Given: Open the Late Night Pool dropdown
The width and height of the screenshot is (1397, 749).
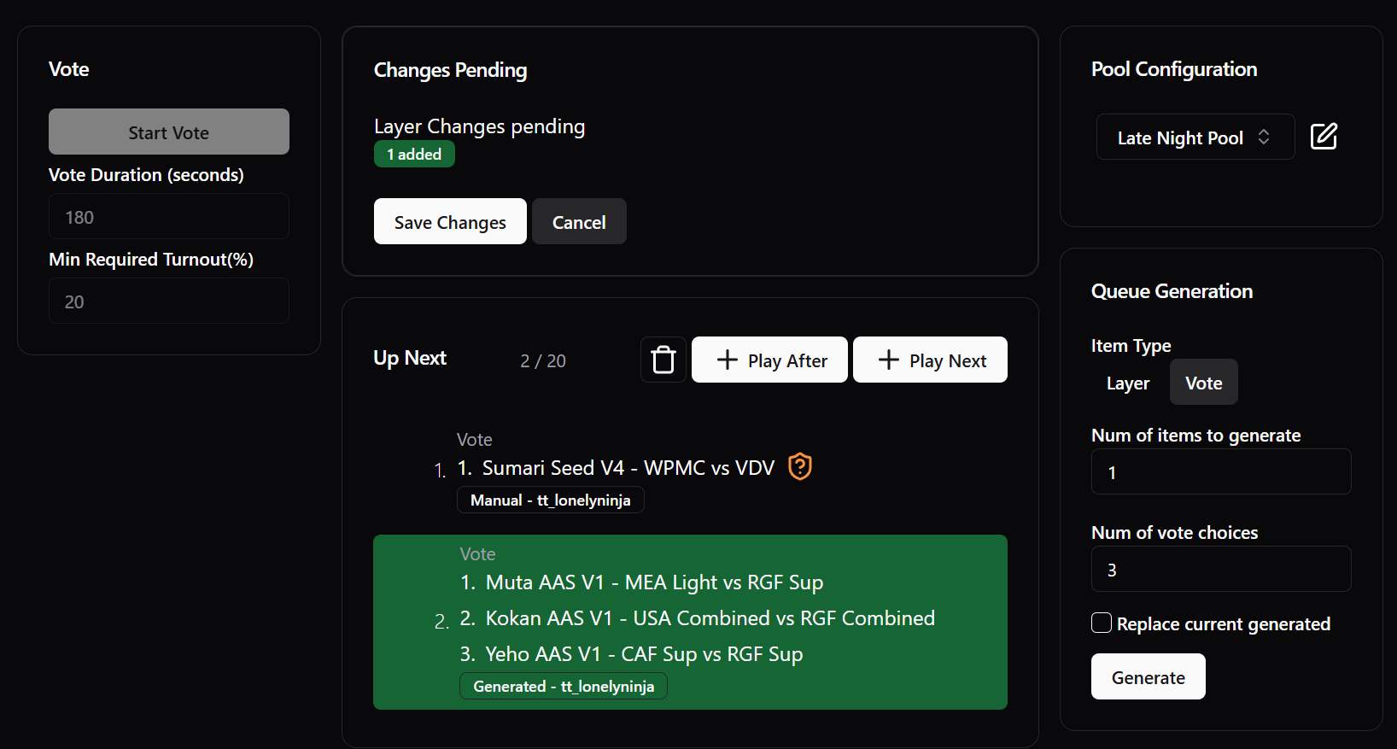Looking at the screenshot, I should (x=1195, y=137).
